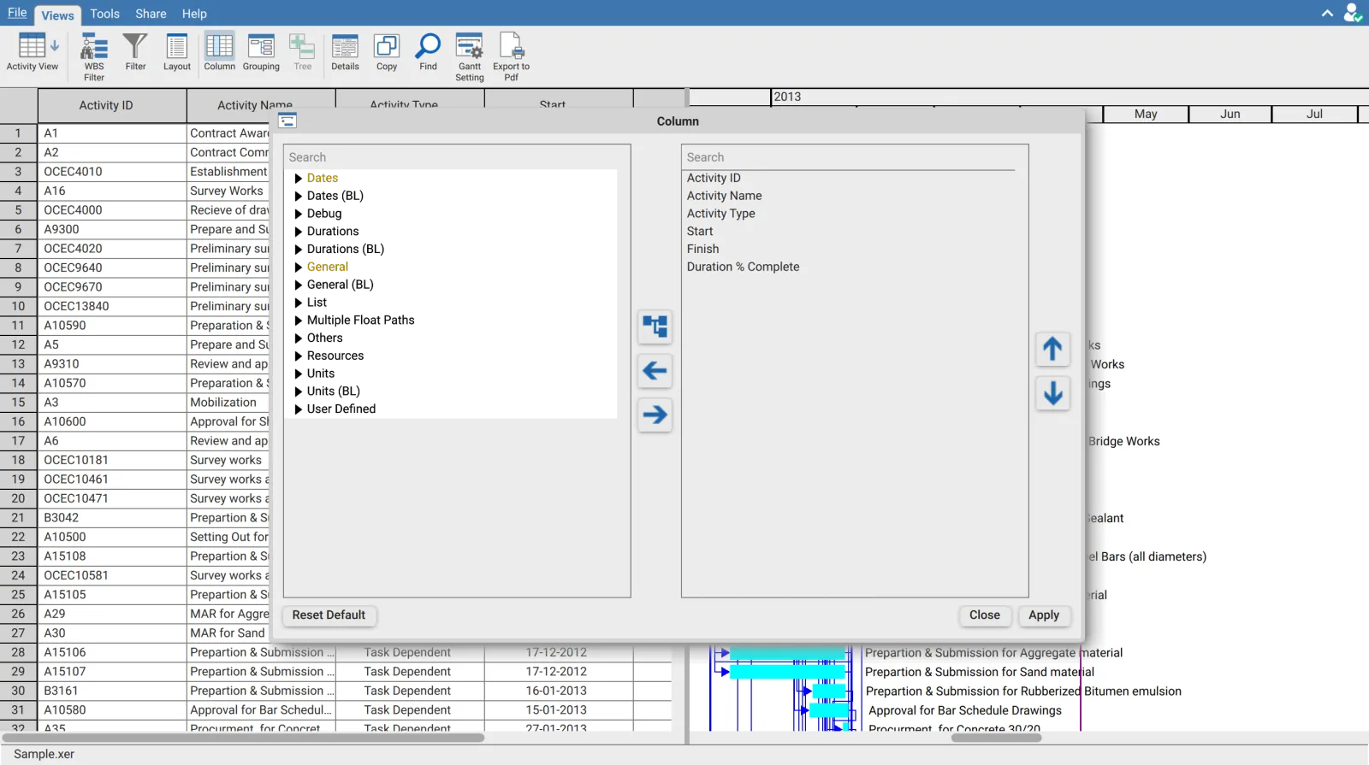
Task: Open the Find tool
Action: pos(428,53)
